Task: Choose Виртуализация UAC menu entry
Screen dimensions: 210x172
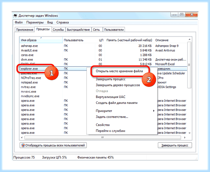Action: coord(111,97)
